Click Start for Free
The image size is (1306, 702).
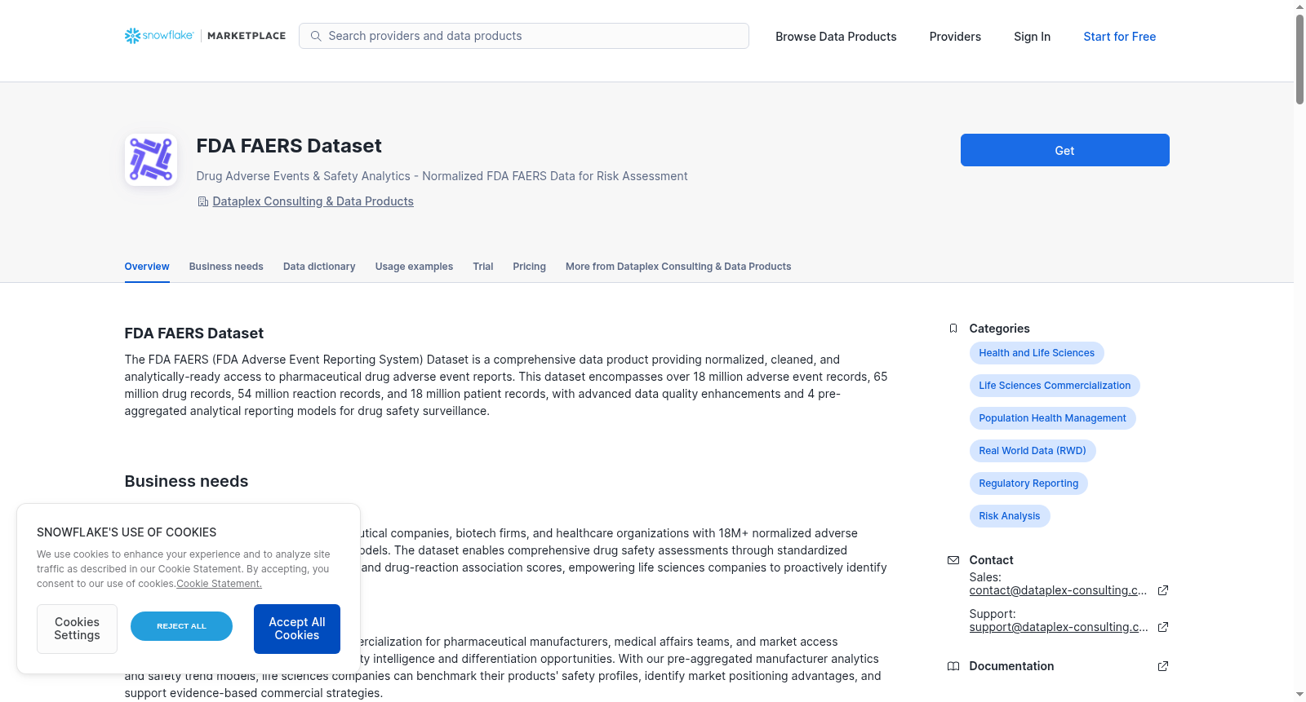coord(1119,37)
